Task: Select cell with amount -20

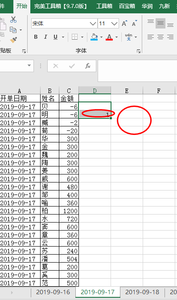Action: pyautogui.click(x=69, y=131)
